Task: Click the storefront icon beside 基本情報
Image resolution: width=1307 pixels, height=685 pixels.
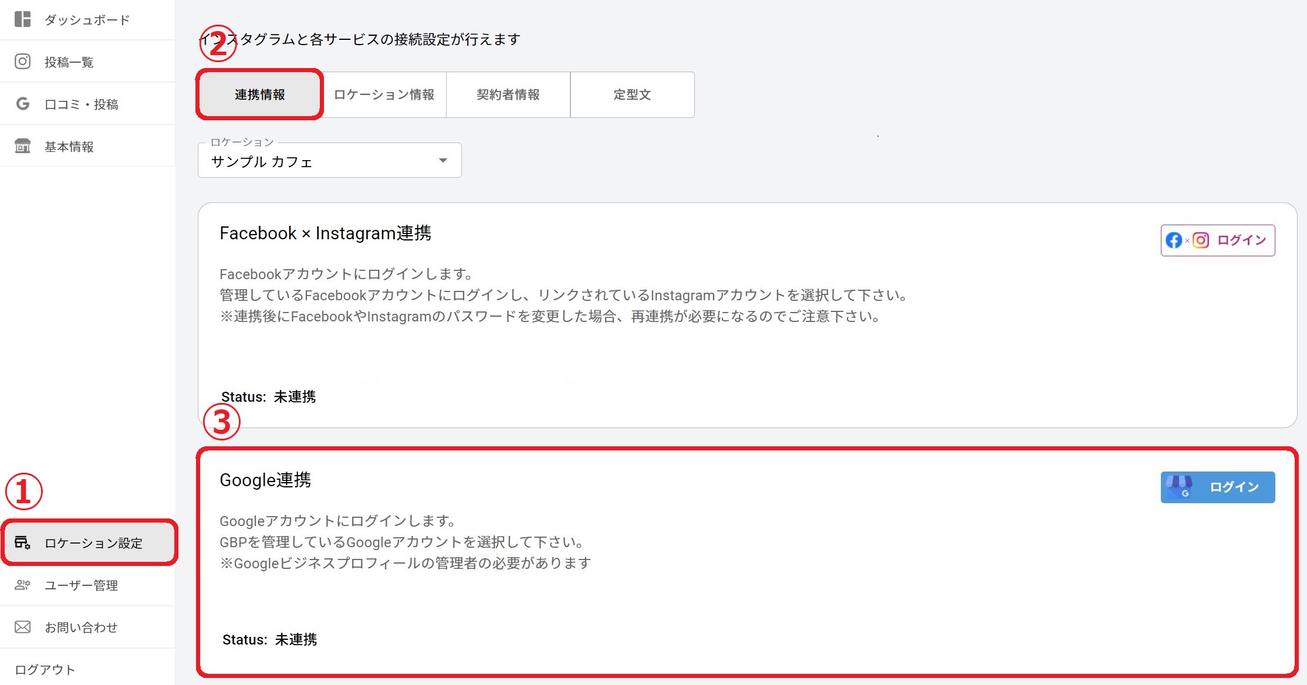Action: (x=22, y=146)
